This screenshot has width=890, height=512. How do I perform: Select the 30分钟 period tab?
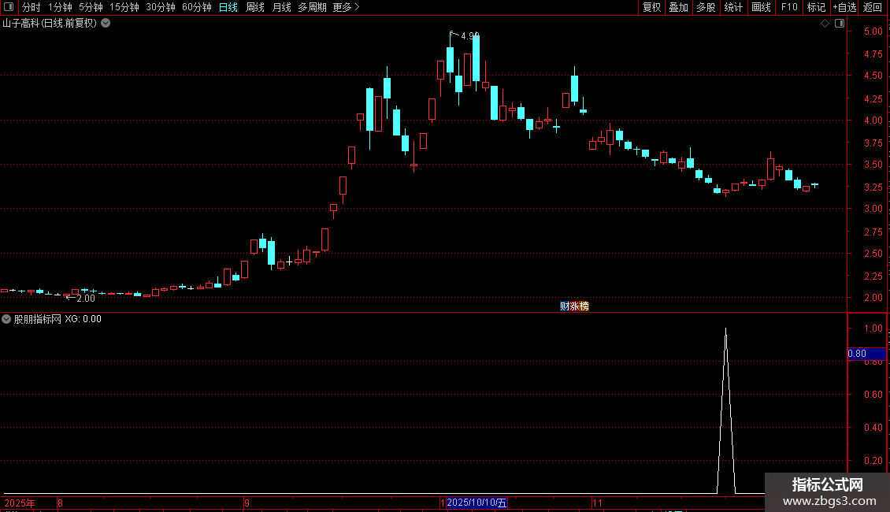click(160, 7)
